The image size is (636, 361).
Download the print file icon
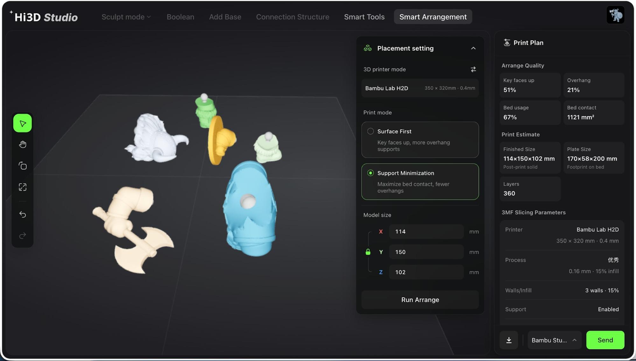tap(509, 340)
